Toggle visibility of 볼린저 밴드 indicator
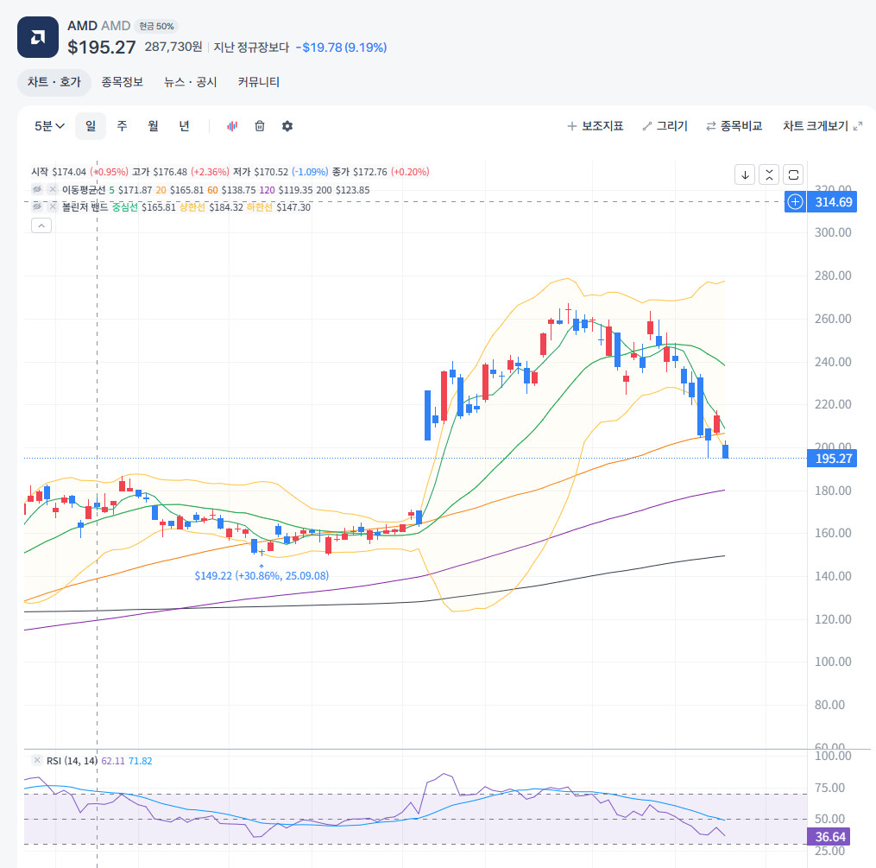 pos(37,206)
